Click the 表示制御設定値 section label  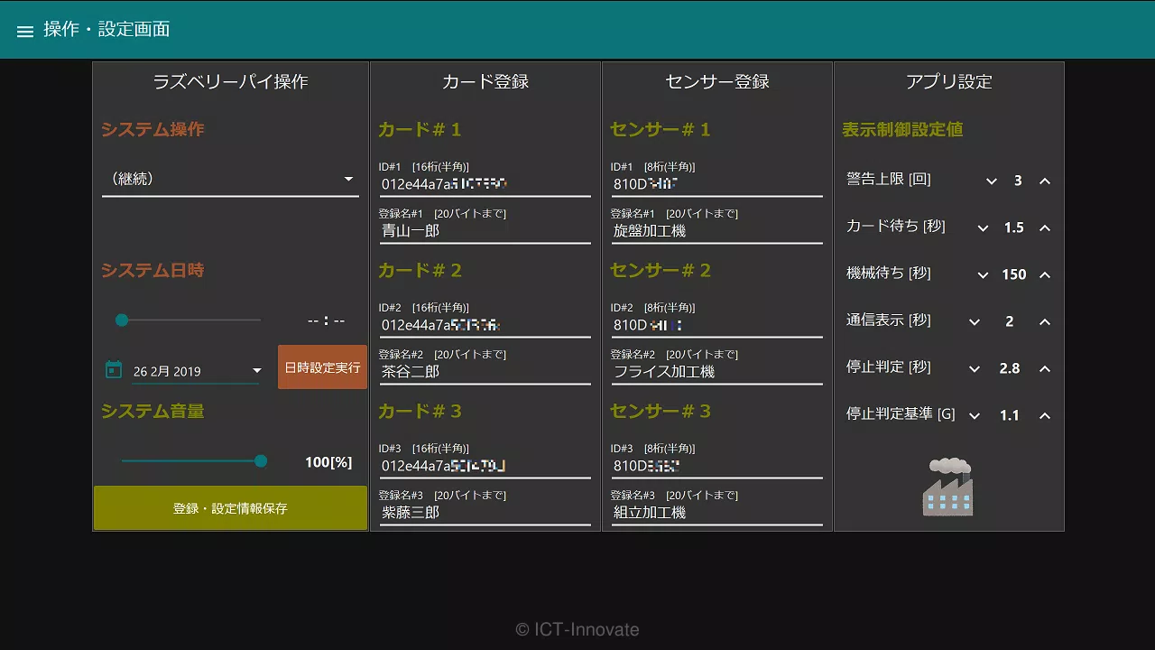pyautogui.click(x=902, y=130)
